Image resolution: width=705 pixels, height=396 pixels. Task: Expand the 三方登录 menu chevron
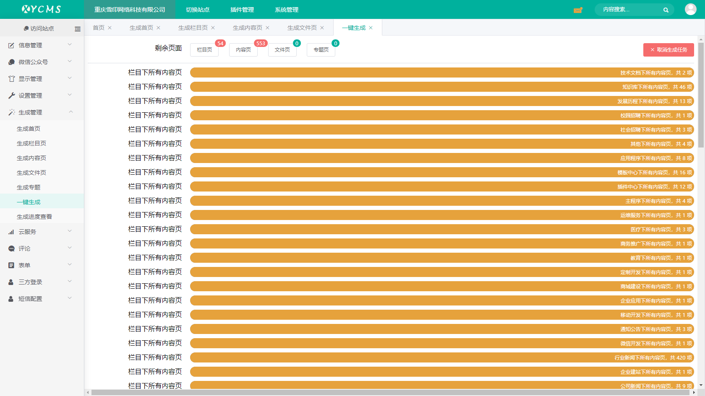pos(70,281)
